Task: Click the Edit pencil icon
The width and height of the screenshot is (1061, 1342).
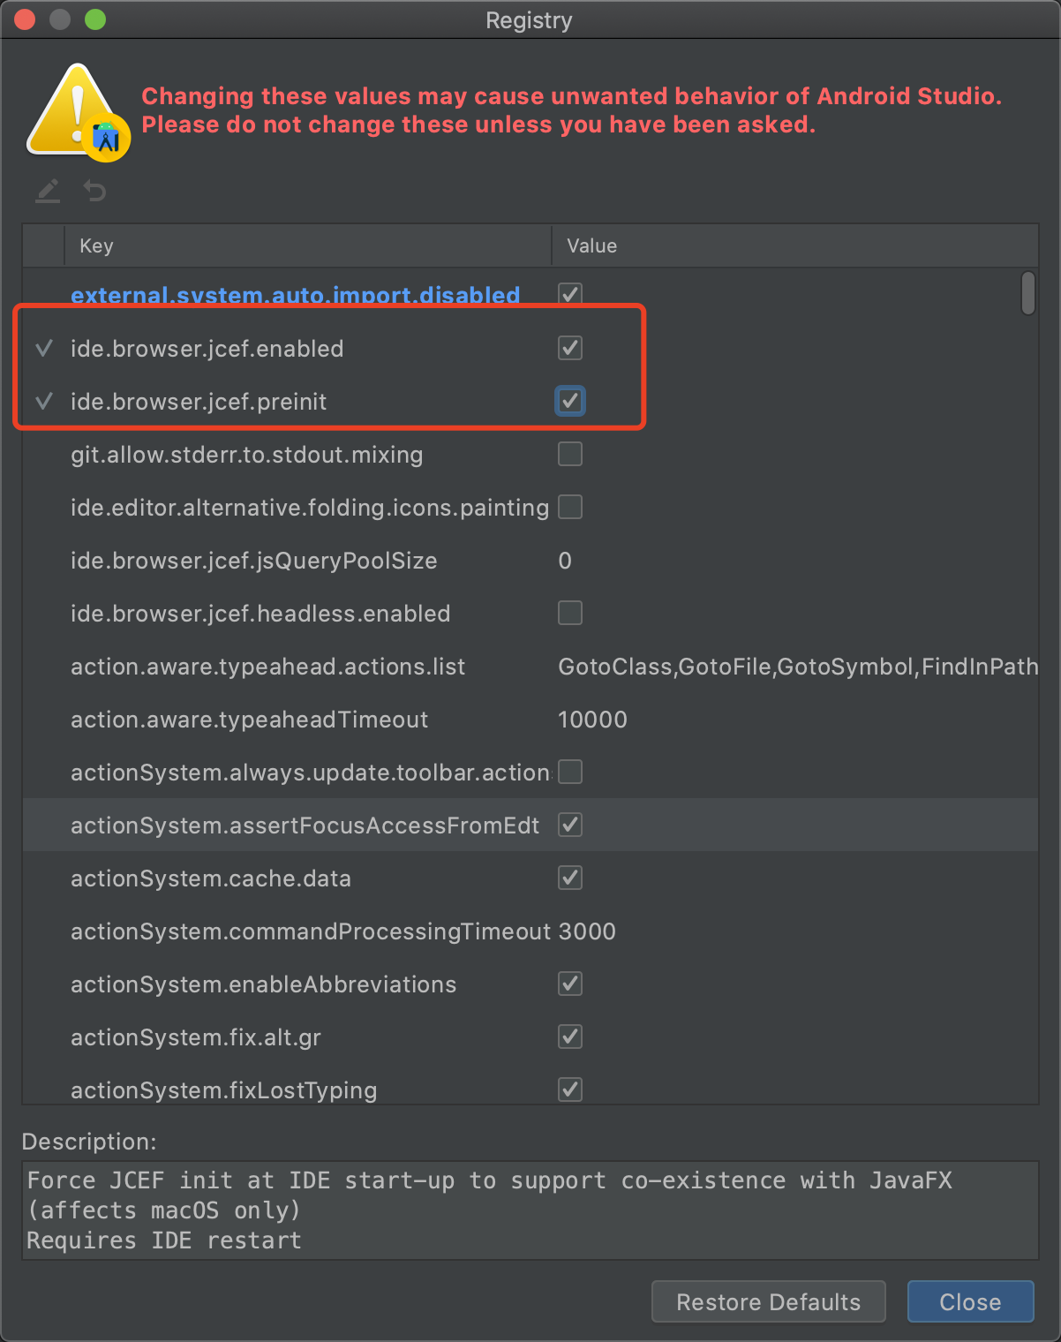Action: [48, 191]
